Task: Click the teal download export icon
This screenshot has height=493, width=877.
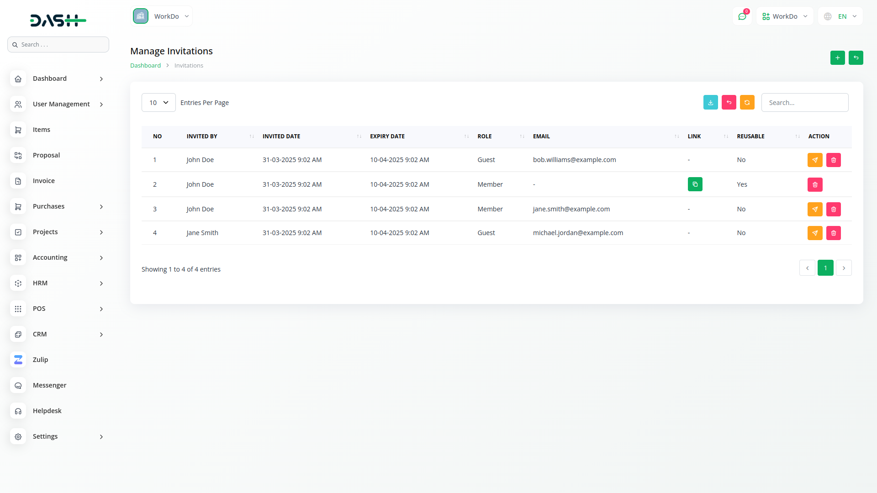Action: (710, 103)
